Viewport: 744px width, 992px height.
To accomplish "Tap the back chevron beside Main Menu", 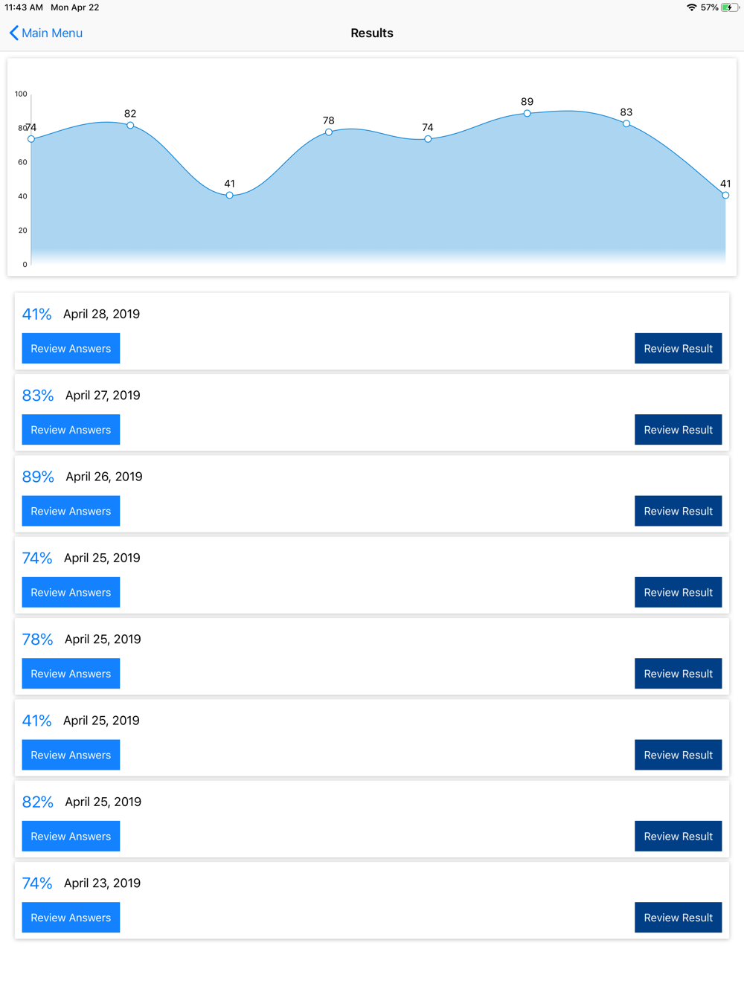I will pos(13,33).
